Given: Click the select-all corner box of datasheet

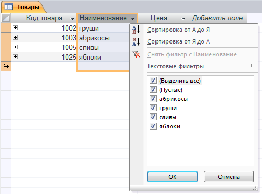Looking at the screenshot, I should coord(6,18).
